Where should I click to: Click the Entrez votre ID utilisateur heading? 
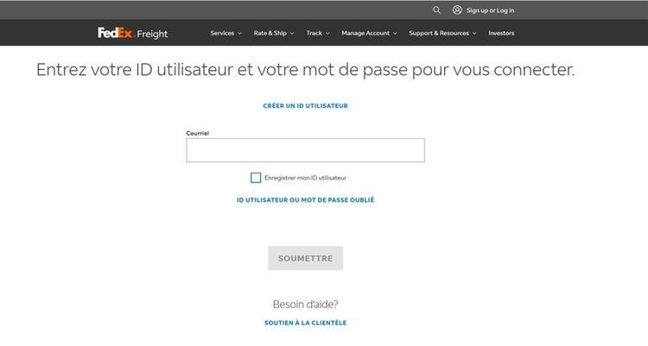[305, 69]
